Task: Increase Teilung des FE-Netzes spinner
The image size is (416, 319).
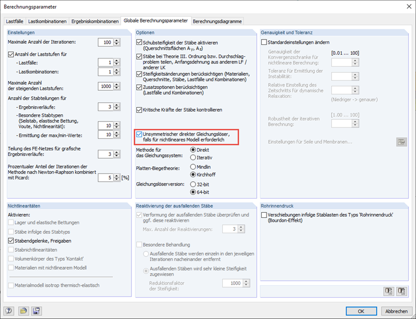Action: (117, 152)
